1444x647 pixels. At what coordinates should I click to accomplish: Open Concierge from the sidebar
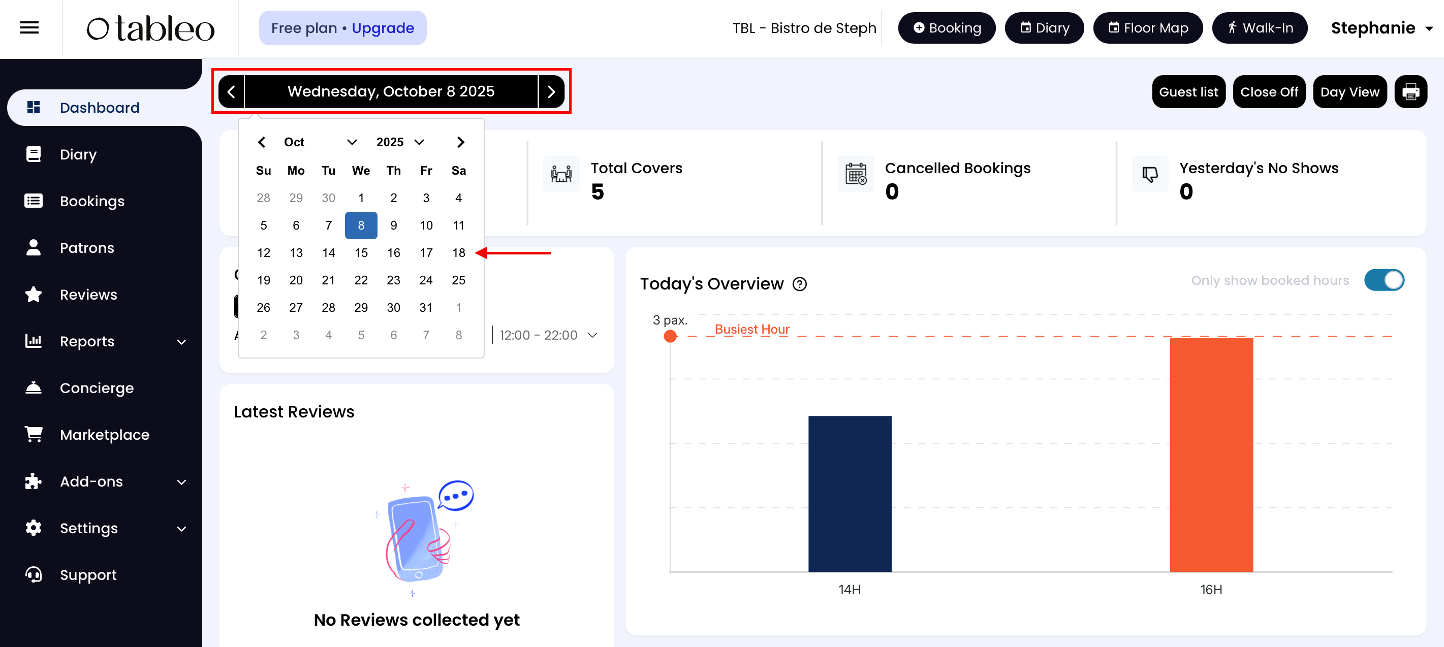97,387
